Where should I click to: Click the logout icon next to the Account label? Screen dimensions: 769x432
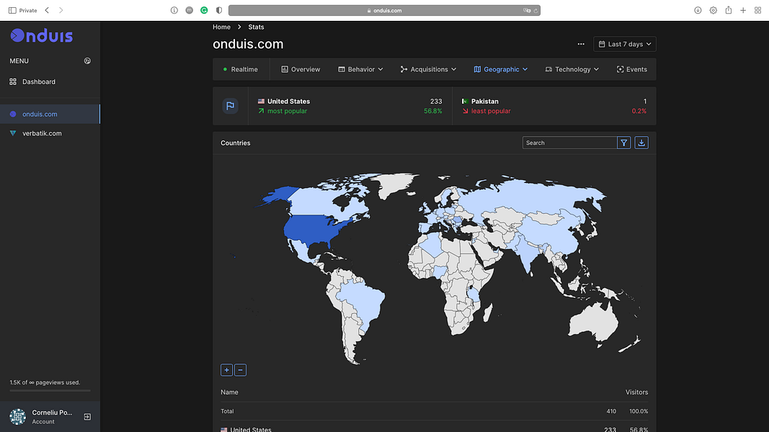point(86,416)
